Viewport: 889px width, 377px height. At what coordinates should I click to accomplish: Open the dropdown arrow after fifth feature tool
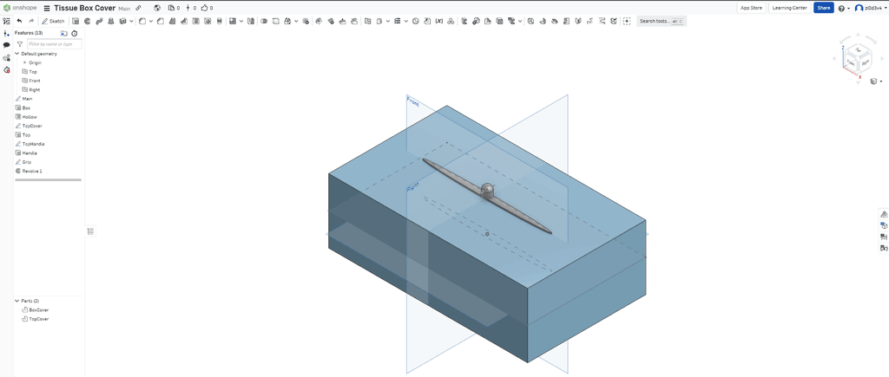(x=132, y=21)
